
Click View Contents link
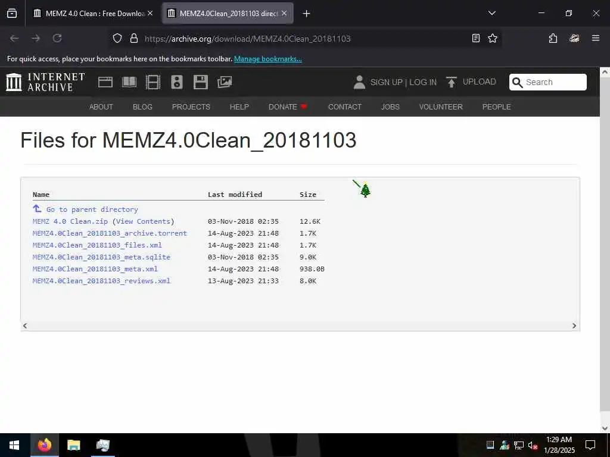(x=143, y=221)
